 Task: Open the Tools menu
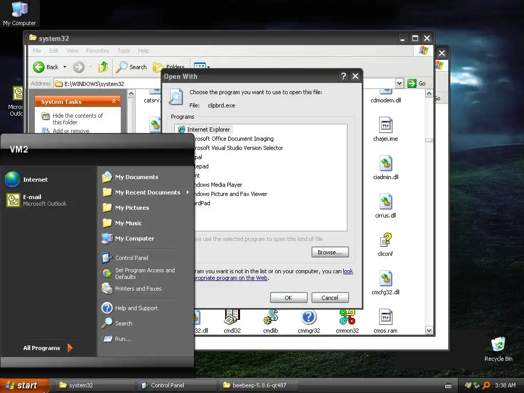click(x=124, y=51)
